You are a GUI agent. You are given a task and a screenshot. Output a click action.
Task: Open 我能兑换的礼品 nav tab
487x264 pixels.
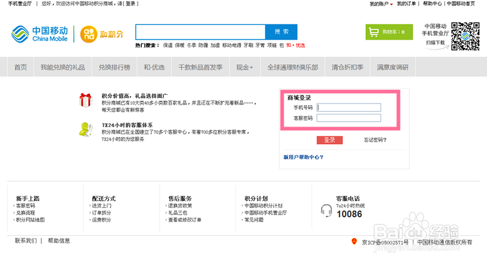coord(63,67)
